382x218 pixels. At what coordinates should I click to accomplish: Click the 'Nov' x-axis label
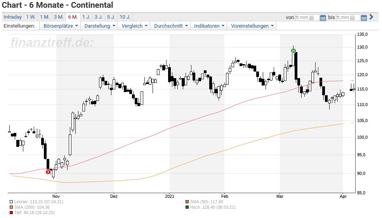pos(56,196)
